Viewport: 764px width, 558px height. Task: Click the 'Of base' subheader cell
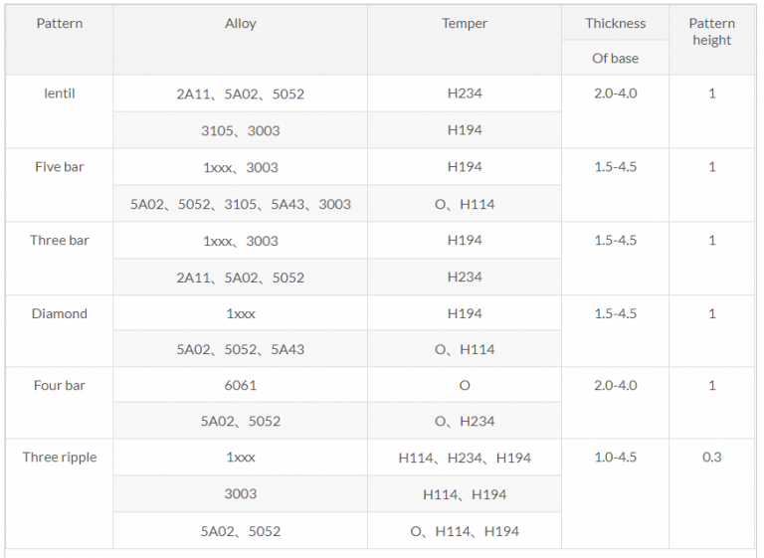click(615, 58)
